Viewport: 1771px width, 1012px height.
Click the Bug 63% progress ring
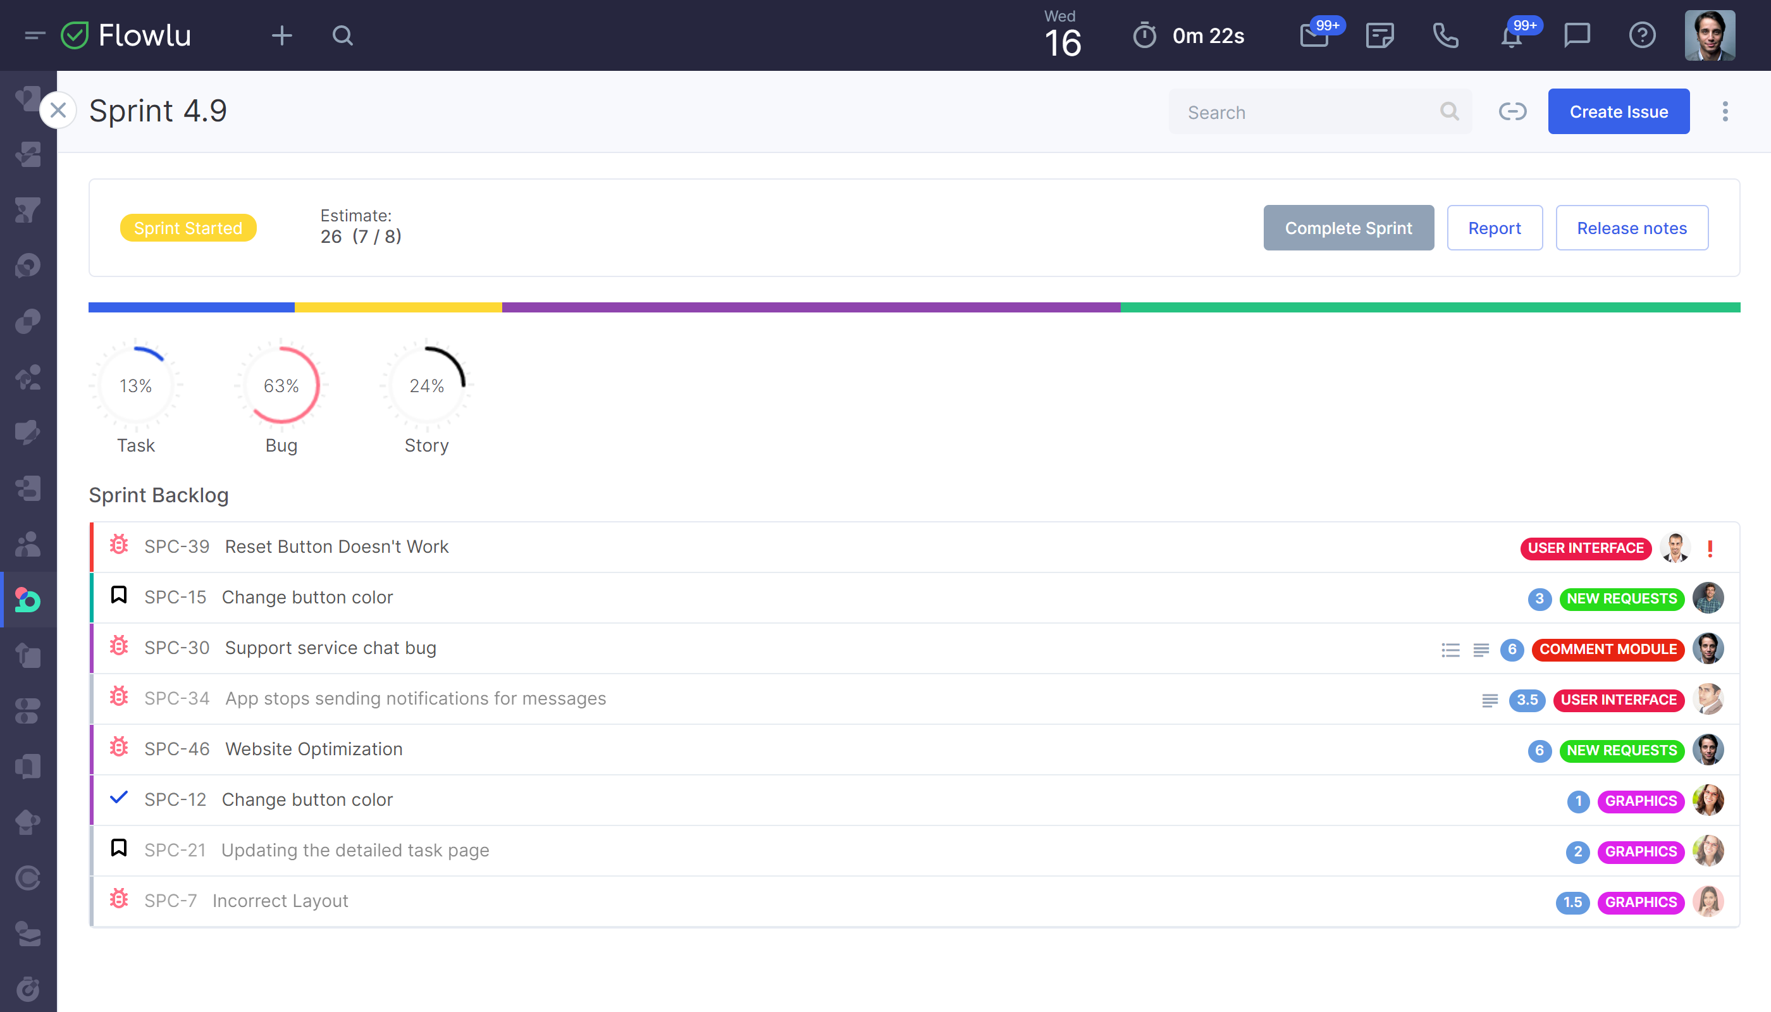[x=281, y=385]
